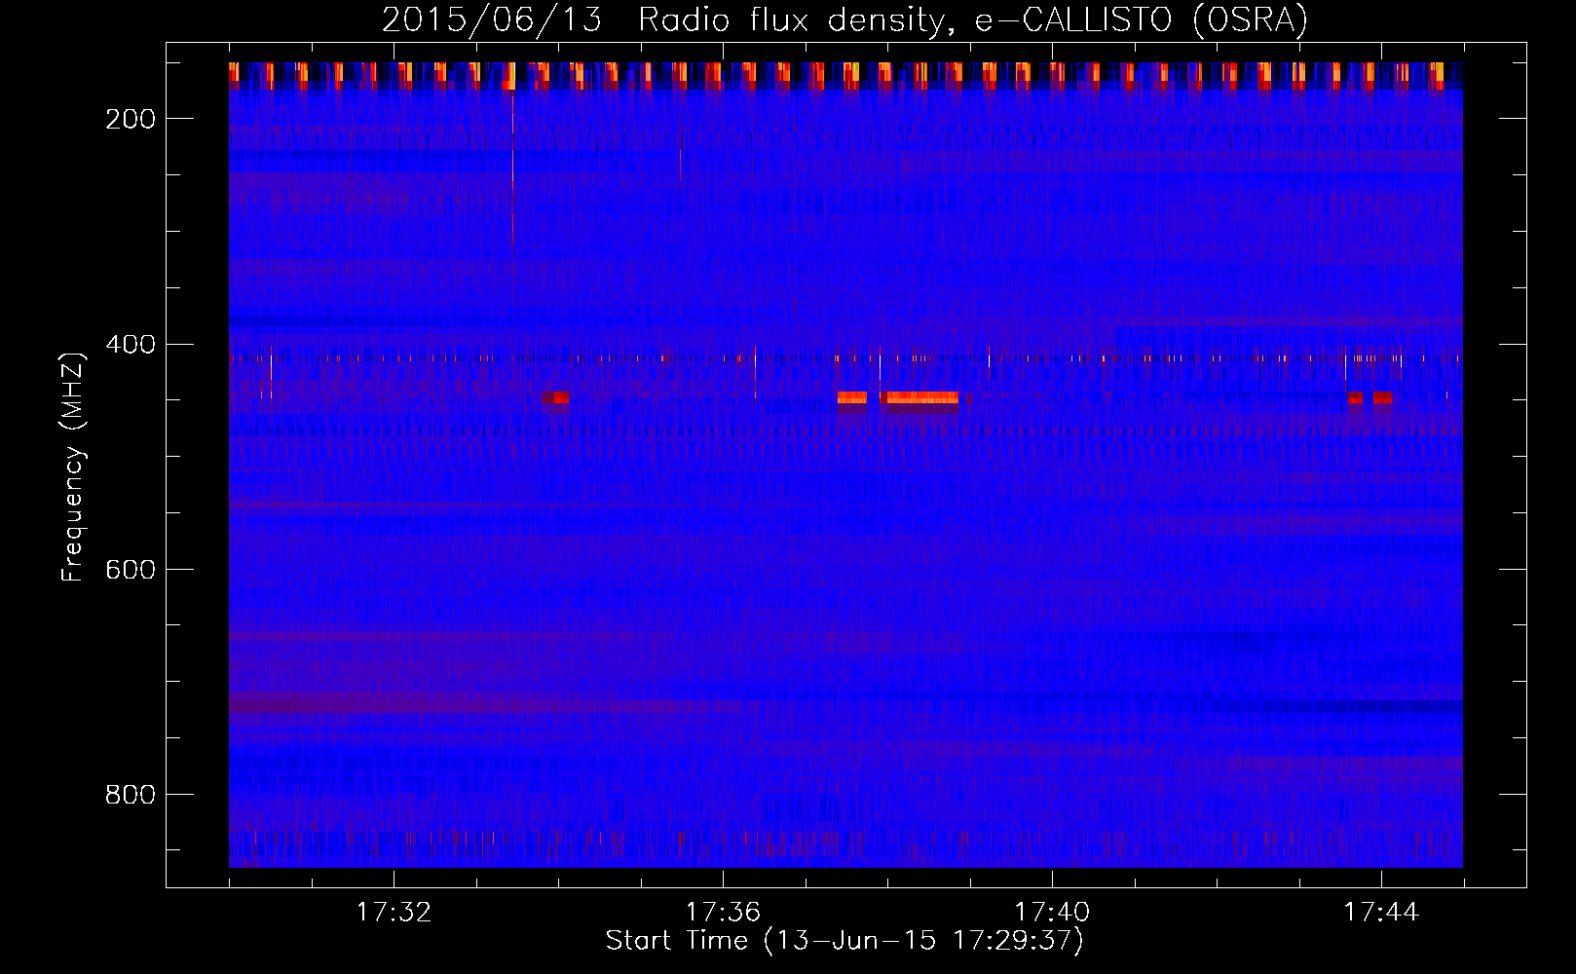Click the 200 frequency tick label
The height and width of the screenshot is (974, 1576).
click(x=131, y=119)
